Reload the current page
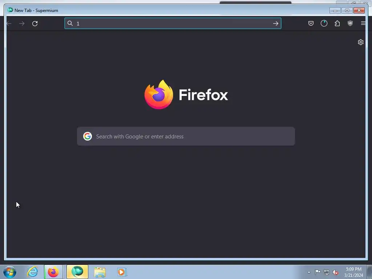Image resolution: width=372 pixels, height=279 pixels. point(35,24)
